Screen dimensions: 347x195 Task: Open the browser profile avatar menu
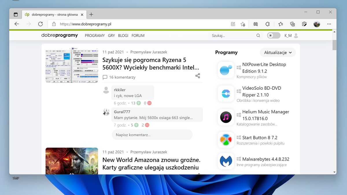click(316, 24)
